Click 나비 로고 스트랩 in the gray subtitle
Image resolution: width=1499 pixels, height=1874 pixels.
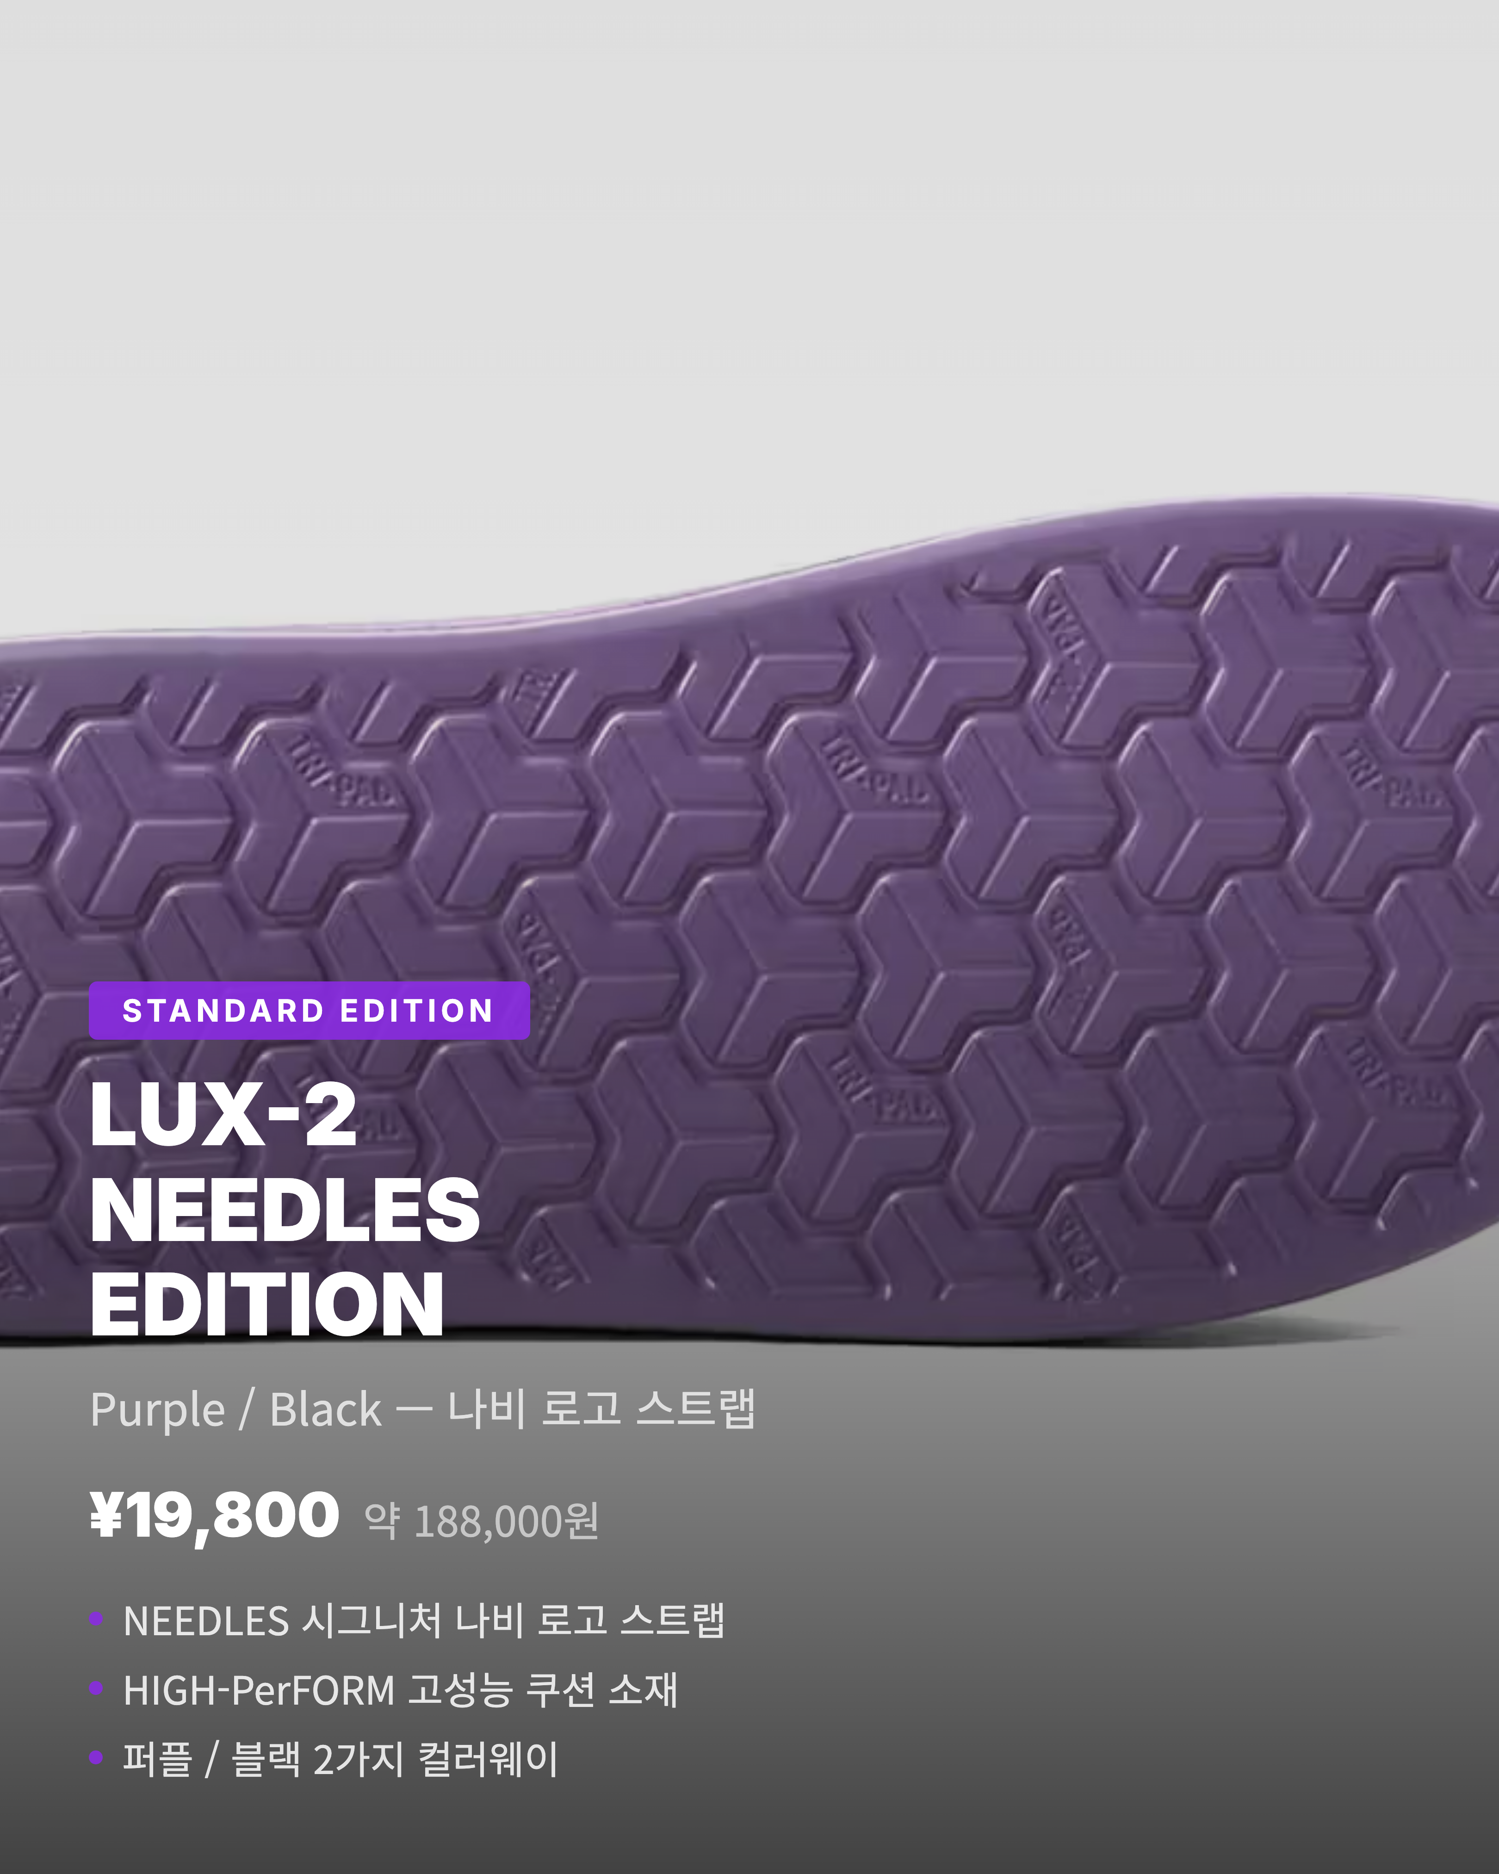pyautogui.click(x=601, y=1408)
